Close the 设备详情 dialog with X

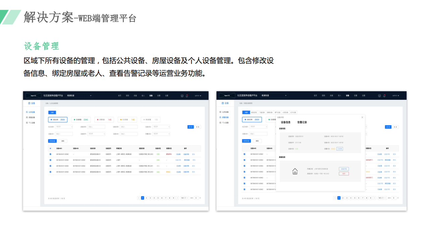(362, 117)
